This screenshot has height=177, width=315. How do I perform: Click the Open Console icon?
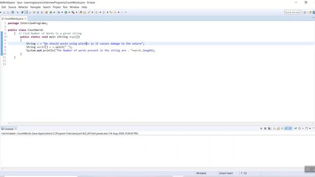(306, 128)
